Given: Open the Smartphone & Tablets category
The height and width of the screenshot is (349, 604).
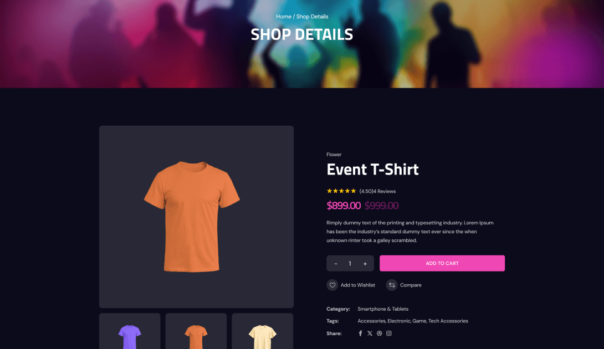Looking at the screenshot, I should point(383,309).
